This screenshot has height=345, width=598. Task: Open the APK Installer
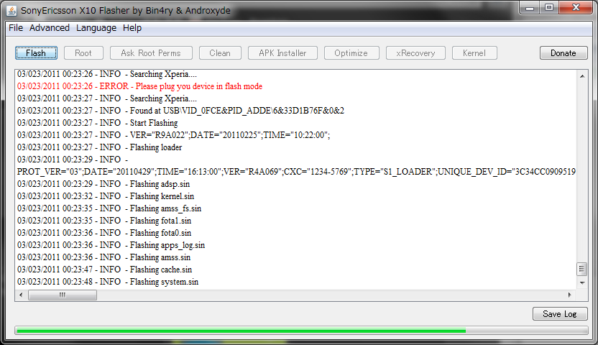pos(282,53)
